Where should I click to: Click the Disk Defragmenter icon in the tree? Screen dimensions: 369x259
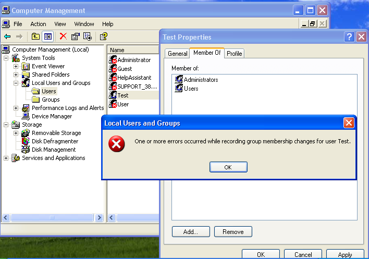click(26, 141)
